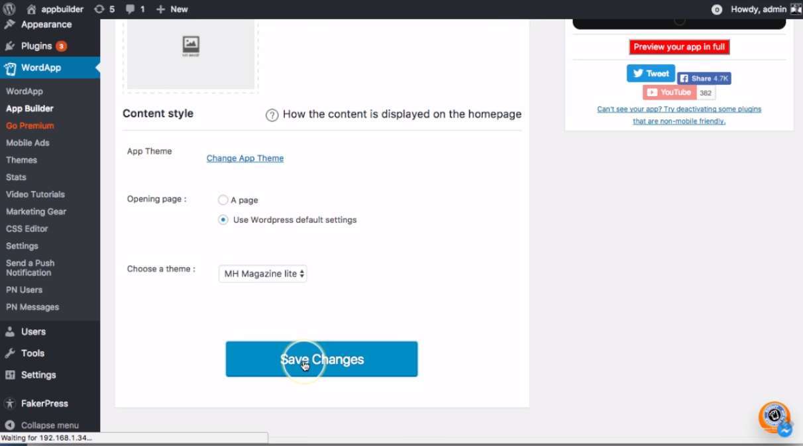Open Marketing Gear submenu item
The image size is (803, 446).
click(x=36, y=212)
